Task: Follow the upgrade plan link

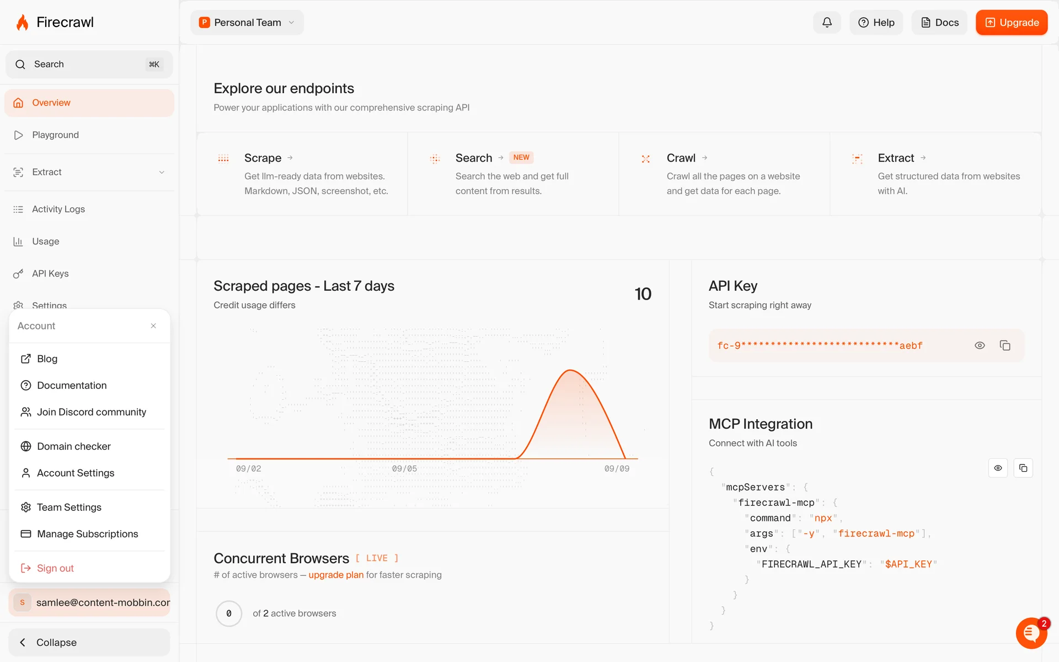Action: (x=336, y=575)
